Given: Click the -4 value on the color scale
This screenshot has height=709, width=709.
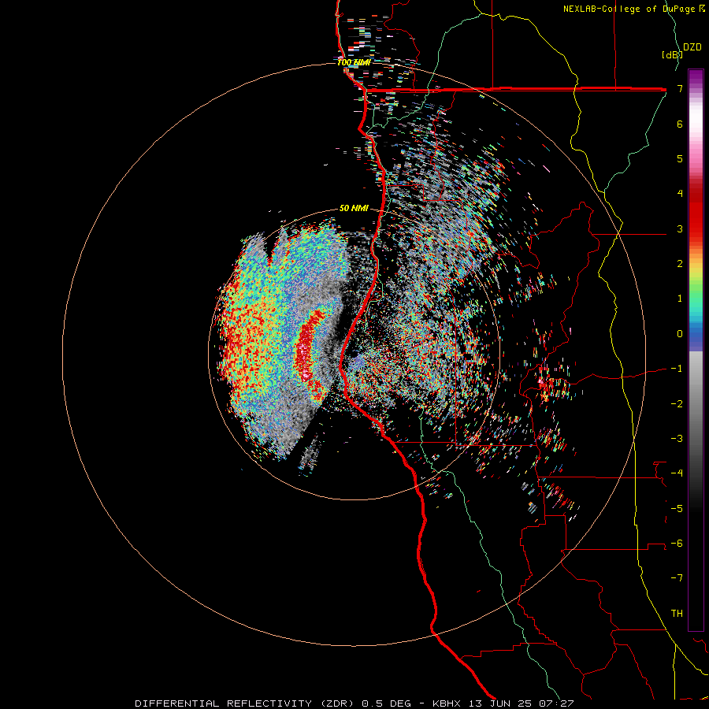Looking at the screenshot, I should tap(677, 473).
